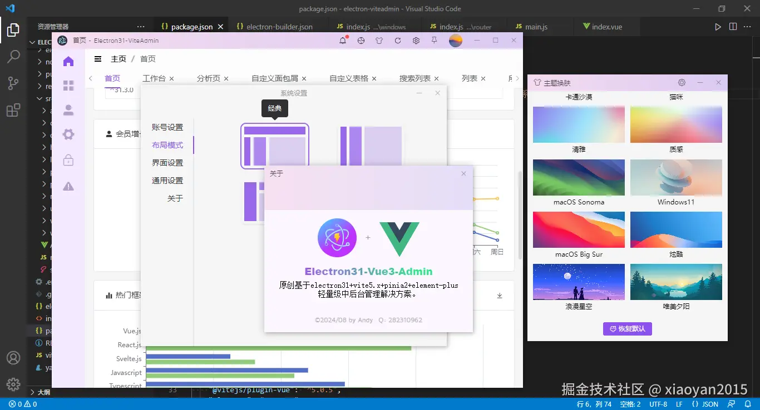Switch to the 工作台 page tab
Image resolution: width=760 pixels, height=410 pixels.
pyautogui.click(x=154, y=78)
